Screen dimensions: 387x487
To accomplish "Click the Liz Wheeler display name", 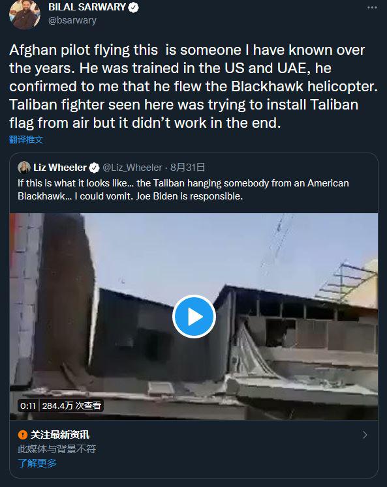I will [x=59, y=168].
